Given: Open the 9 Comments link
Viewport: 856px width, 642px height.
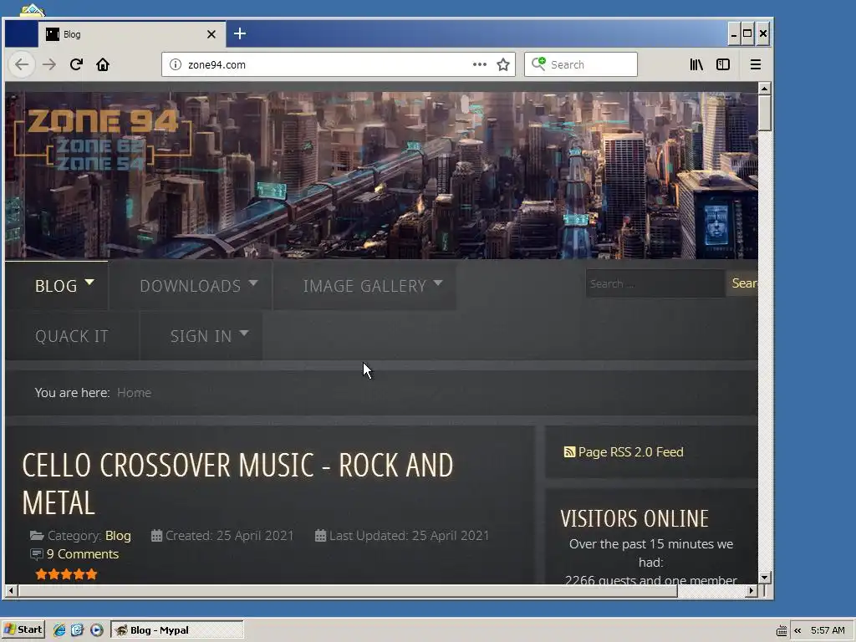Looking at the screenshot, I should tap(83, 554).
